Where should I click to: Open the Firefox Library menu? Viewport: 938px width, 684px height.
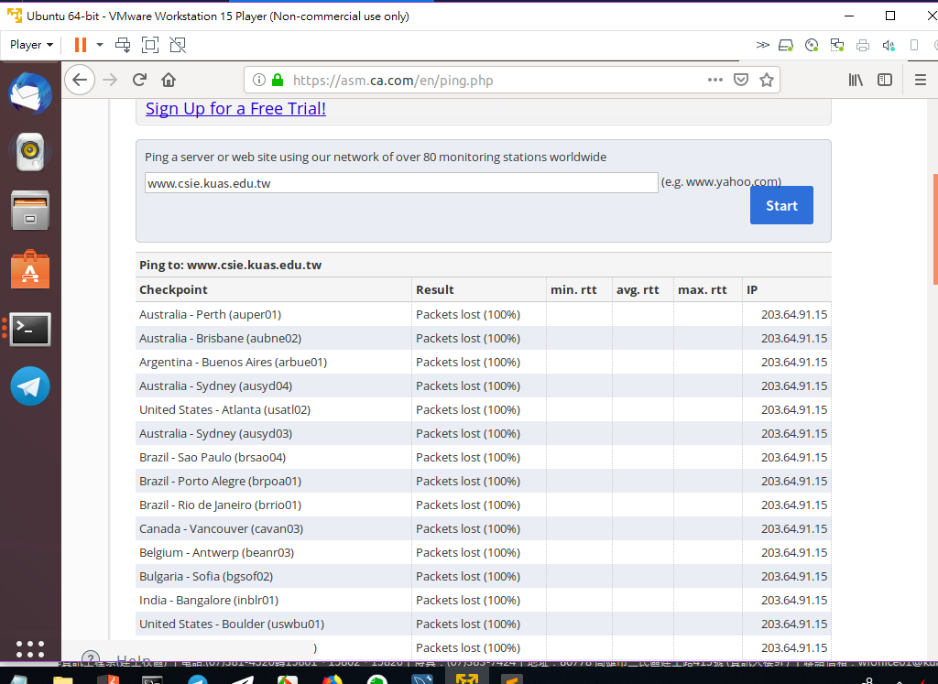(x=856, y=80)
